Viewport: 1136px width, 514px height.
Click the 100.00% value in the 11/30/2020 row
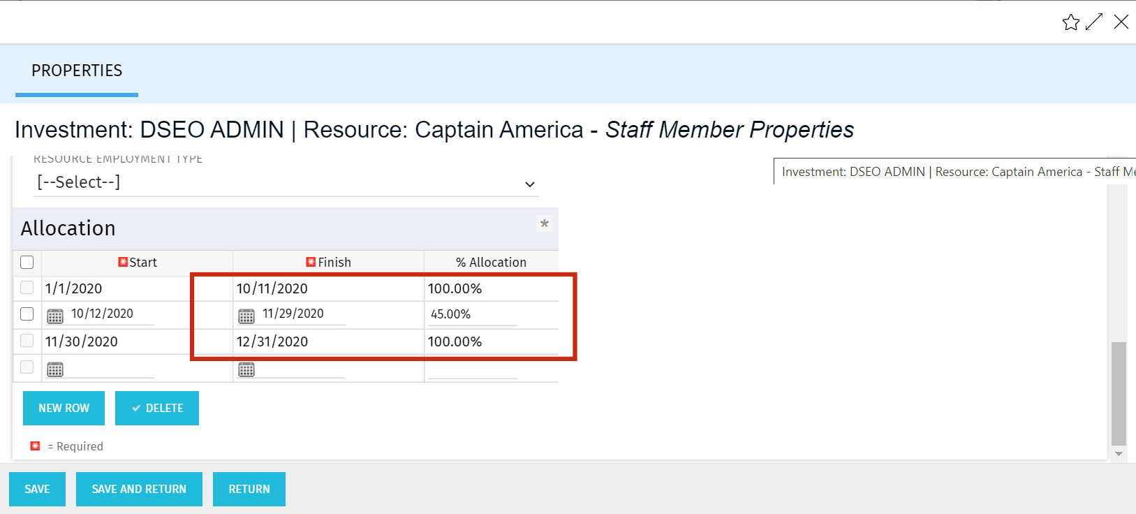tap(455, 342)
